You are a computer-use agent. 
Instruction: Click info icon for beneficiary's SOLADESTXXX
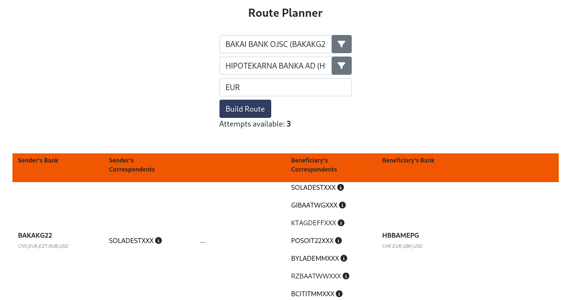pyautogui.click(x=341, y=187)
